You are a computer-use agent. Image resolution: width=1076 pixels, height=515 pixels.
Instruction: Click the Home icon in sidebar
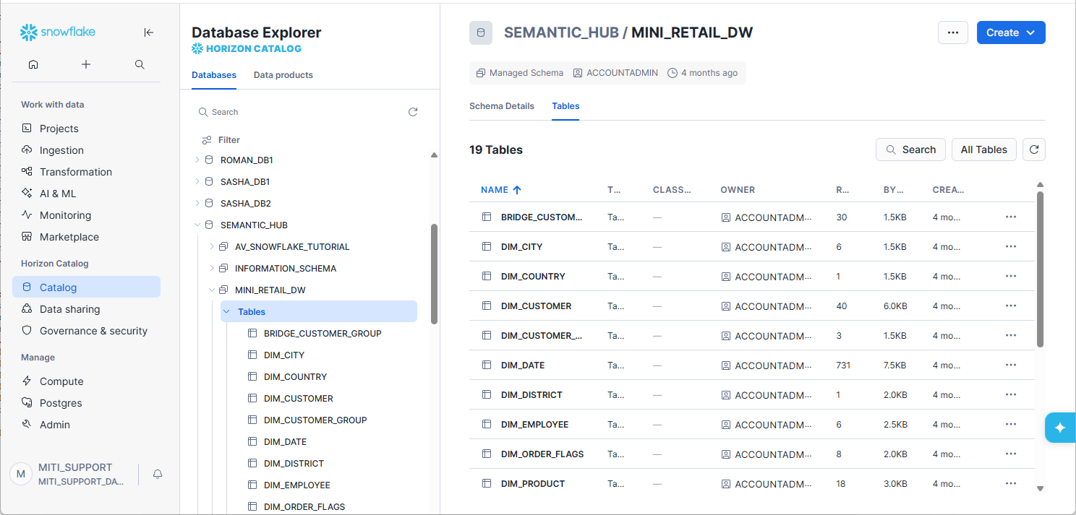pyautogui.click(x=33, y=64)
